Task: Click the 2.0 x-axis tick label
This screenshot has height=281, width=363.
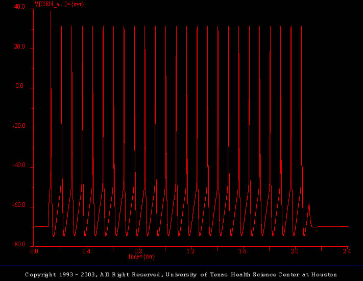Action: (295, 251)
